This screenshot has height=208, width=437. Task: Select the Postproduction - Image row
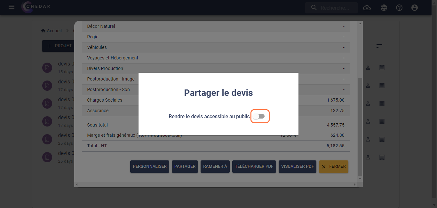[216, 79]
